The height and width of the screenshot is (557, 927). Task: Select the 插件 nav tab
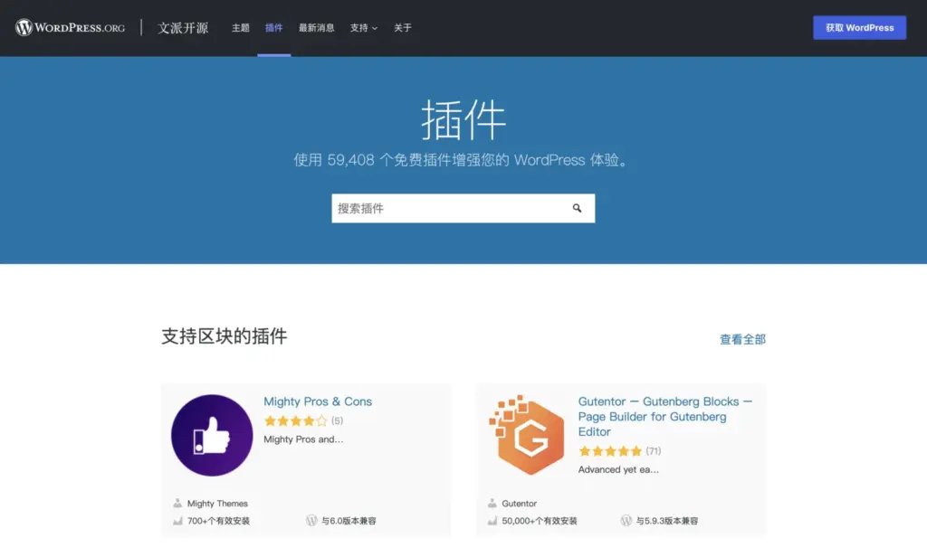pos(273,28)
